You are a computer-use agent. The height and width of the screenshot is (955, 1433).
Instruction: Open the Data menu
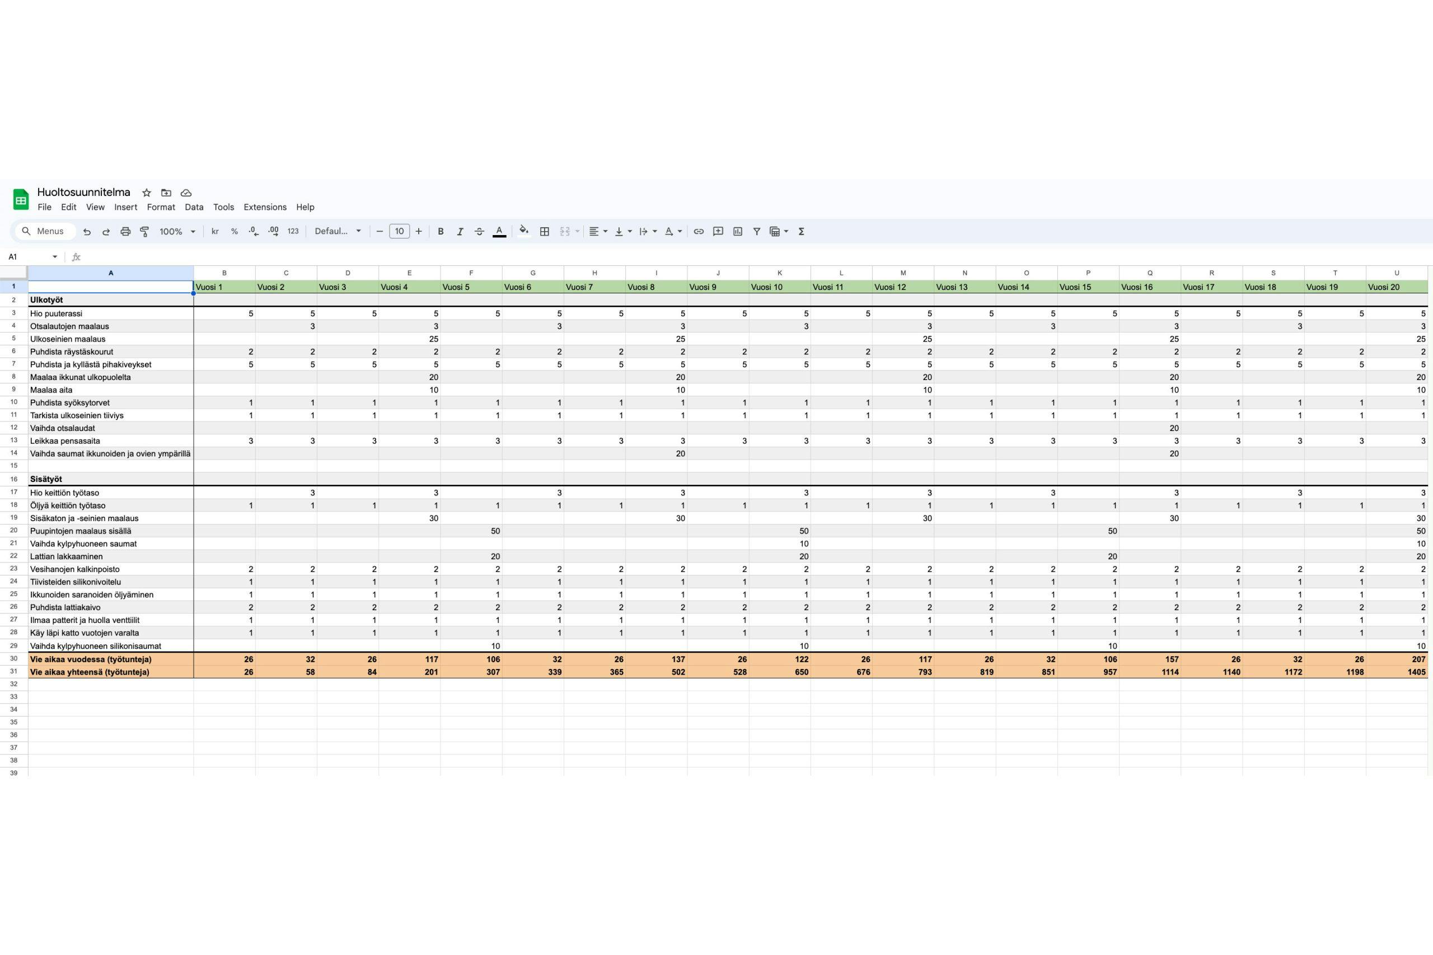click(x=194, y=207)
